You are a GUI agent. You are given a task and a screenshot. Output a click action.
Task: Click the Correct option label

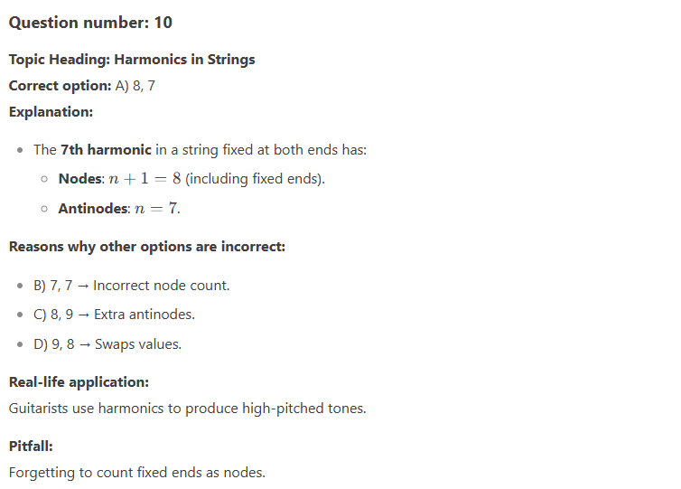[60, 86]
